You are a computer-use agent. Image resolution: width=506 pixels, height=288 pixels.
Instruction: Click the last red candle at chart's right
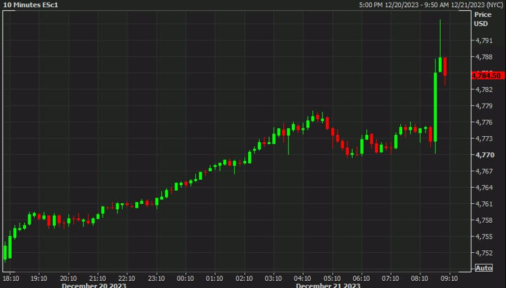click(x=445, y=67)
